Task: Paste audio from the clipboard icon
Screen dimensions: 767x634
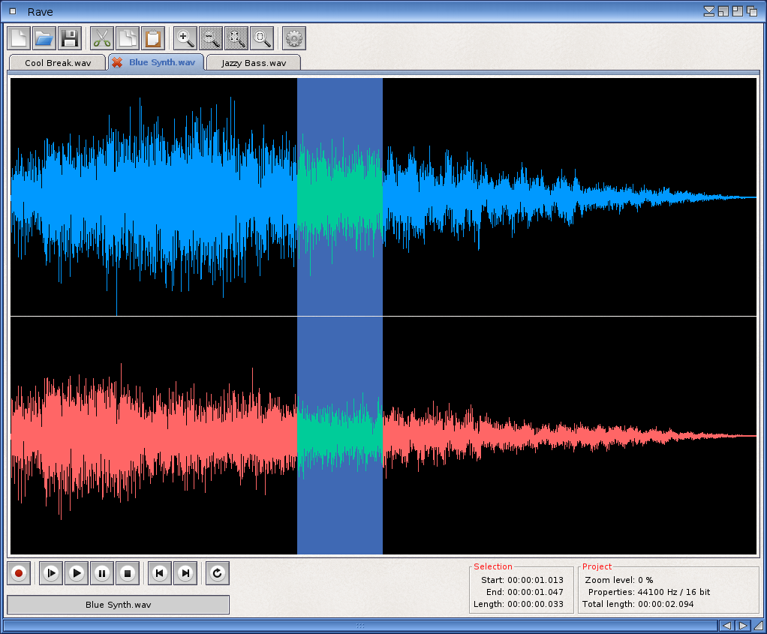Action: point(153,38)
